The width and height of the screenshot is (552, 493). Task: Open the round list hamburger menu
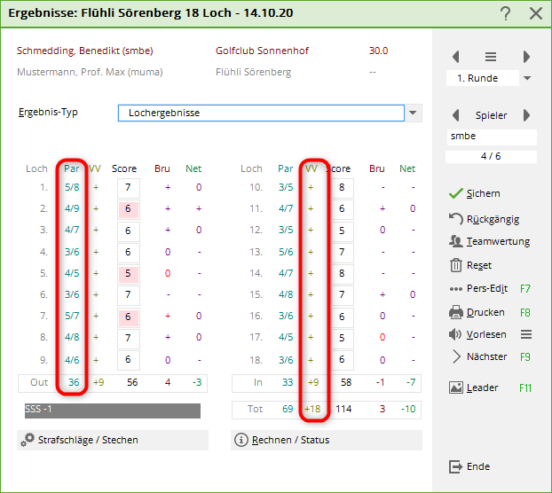coord(491,57)
